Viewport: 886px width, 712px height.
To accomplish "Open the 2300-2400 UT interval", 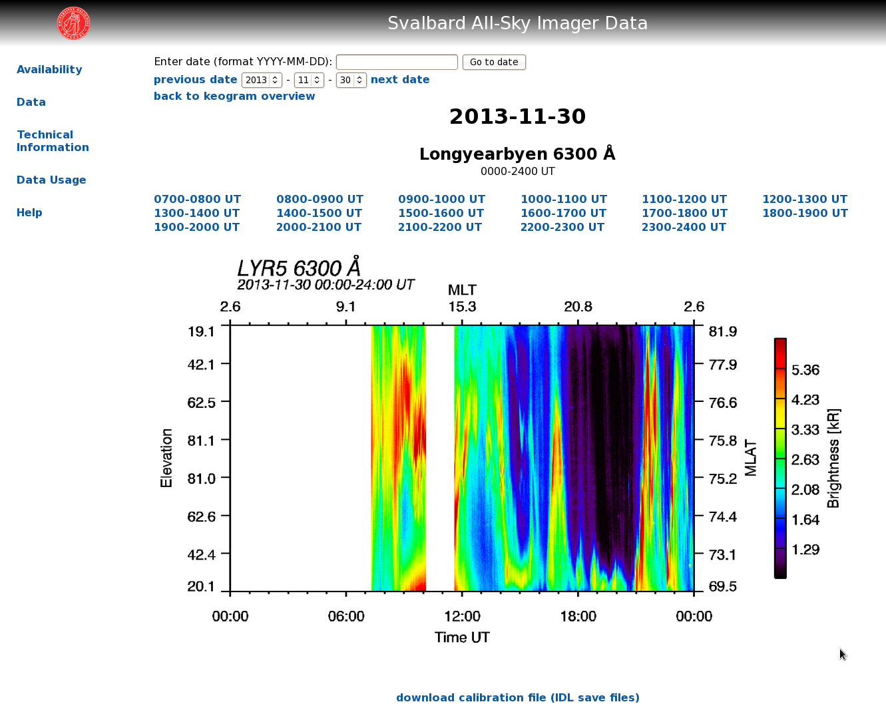I will [x=684, y=227].
